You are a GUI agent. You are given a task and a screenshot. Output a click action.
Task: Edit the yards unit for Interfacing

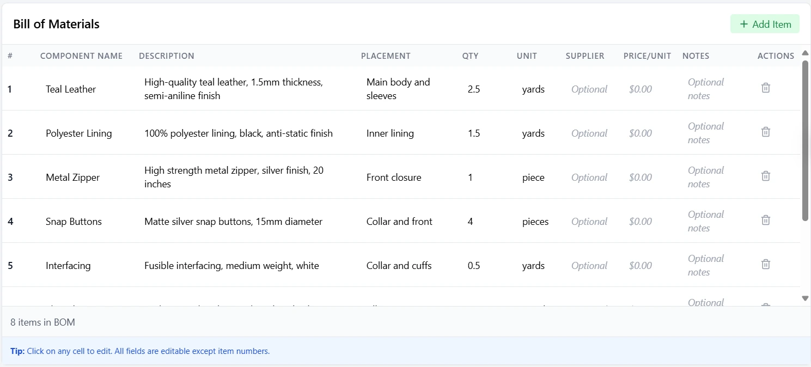[533, 265]
